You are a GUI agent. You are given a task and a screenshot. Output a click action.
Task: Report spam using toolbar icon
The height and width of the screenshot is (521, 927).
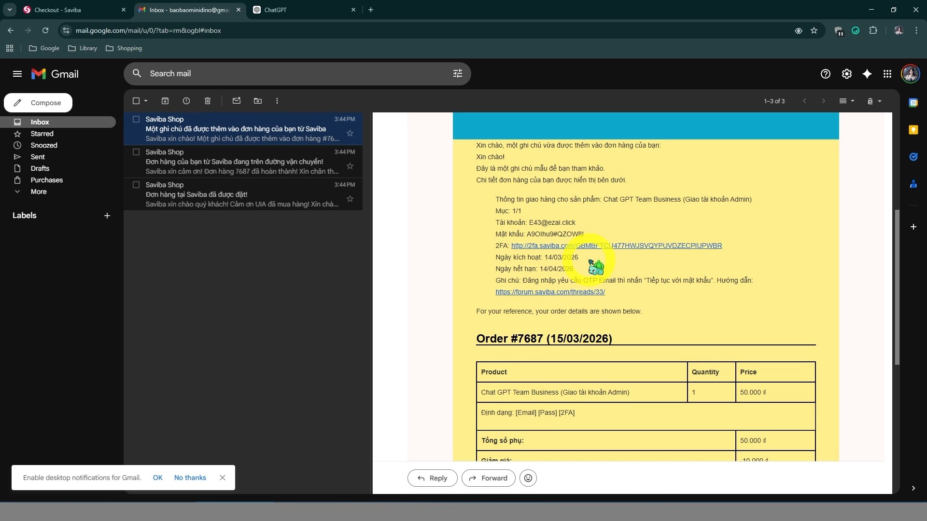coord(186,101)
